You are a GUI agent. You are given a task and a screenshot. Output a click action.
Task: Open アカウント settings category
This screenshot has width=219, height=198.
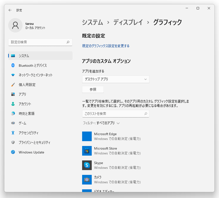pos(40,104)
